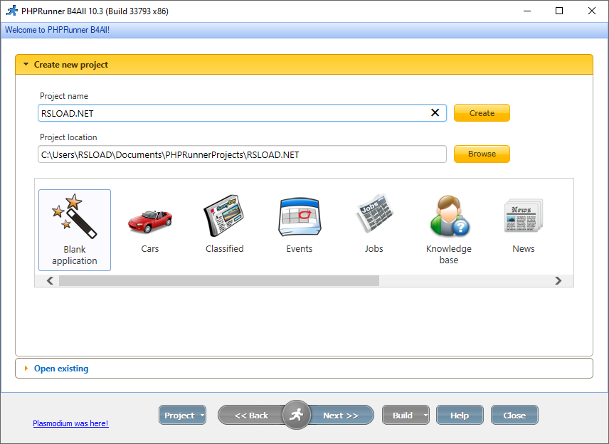Focus the Project location path field
The image size is (609, 444).
[242, 154]
